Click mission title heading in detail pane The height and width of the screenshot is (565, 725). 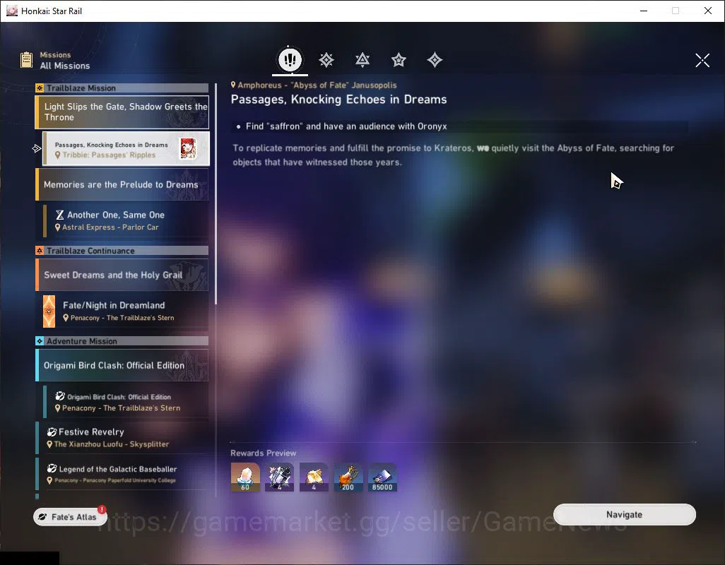pyautogui.click(x=339, y=100)
